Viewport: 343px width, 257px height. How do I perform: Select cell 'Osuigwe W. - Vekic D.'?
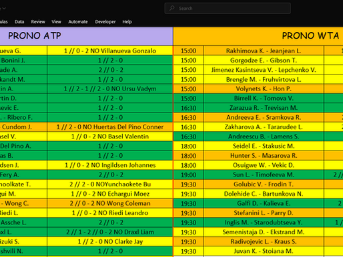tap(264, 165)
